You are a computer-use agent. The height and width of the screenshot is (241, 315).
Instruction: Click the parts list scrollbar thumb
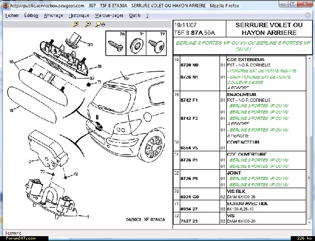tap(309, 177)
